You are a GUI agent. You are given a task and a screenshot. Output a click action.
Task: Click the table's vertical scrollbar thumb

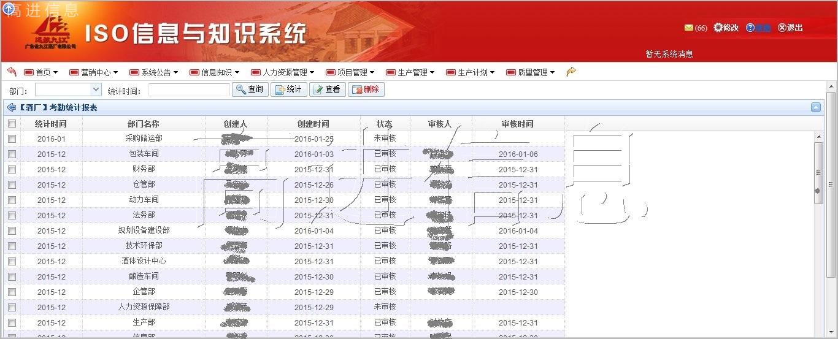click(x=818, y=173)
